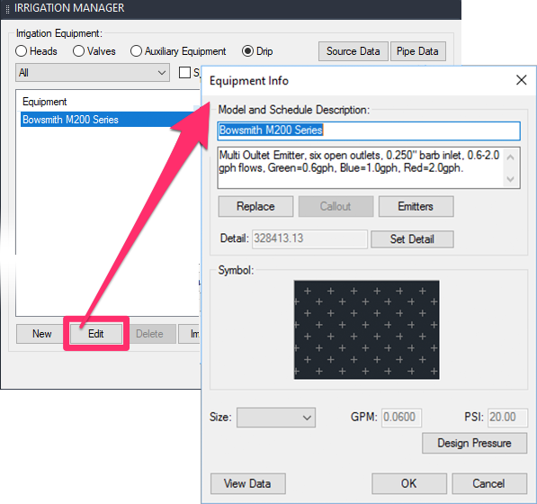Click the Source Data button
The width and height of the screenshot is (537, 504).
[x=354, y=51]
